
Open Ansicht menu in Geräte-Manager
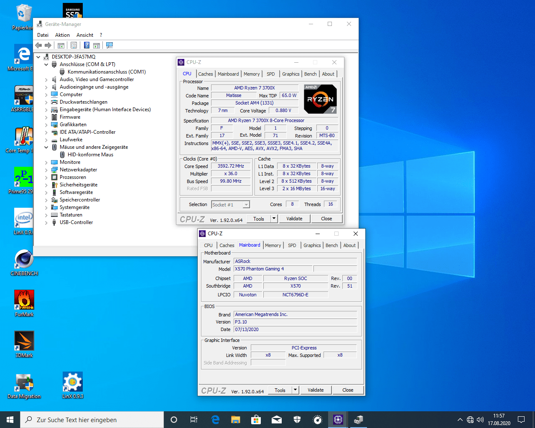tap(85, 35)
